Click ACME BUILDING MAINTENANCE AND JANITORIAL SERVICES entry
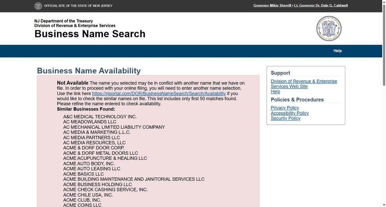The height and width of the screenshot is (207, 386). (134, 179)
